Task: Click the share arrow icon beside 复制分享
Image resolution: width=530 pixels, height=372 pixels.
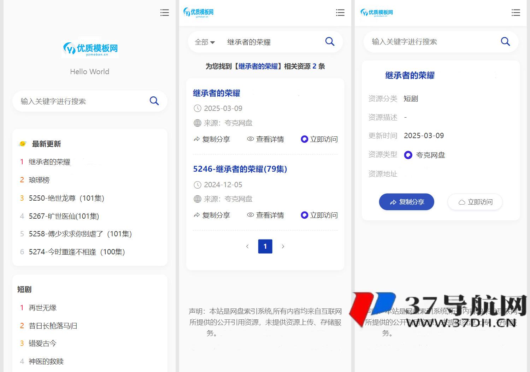Action: click(x=197, y=139)
